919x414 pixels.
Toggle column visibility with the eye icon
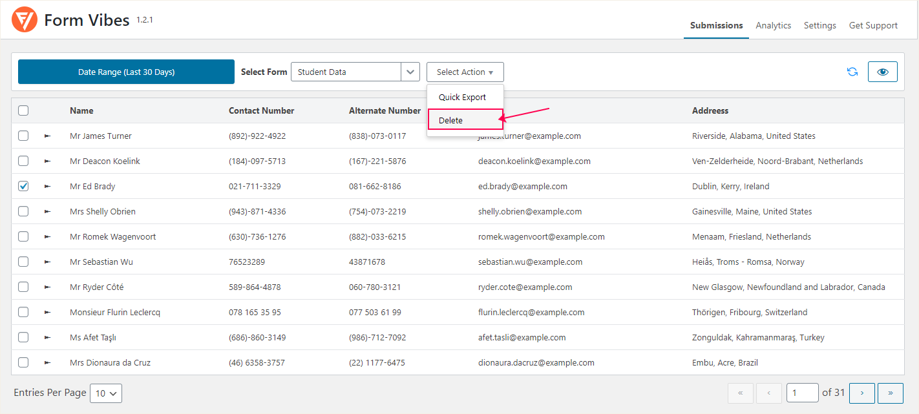coord(882,72)
